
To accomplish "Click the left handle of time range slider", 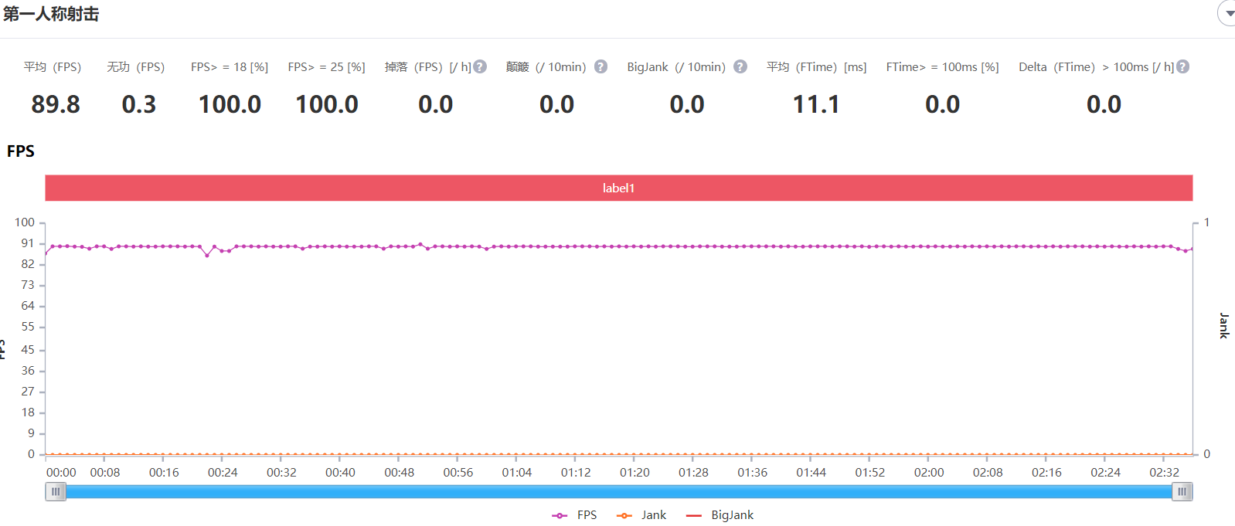I will point(56,492).
